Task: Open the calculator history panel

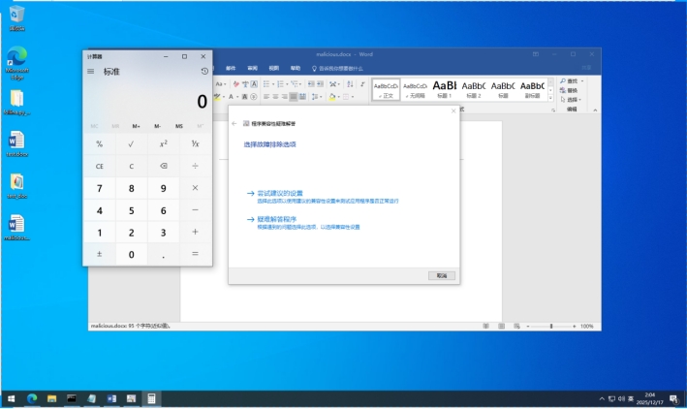Action: (x=204, y=72)
